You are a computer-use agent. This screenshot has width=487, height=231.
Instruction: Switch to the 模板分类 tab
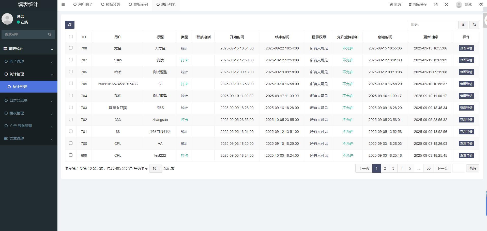[x=111, y=4]
